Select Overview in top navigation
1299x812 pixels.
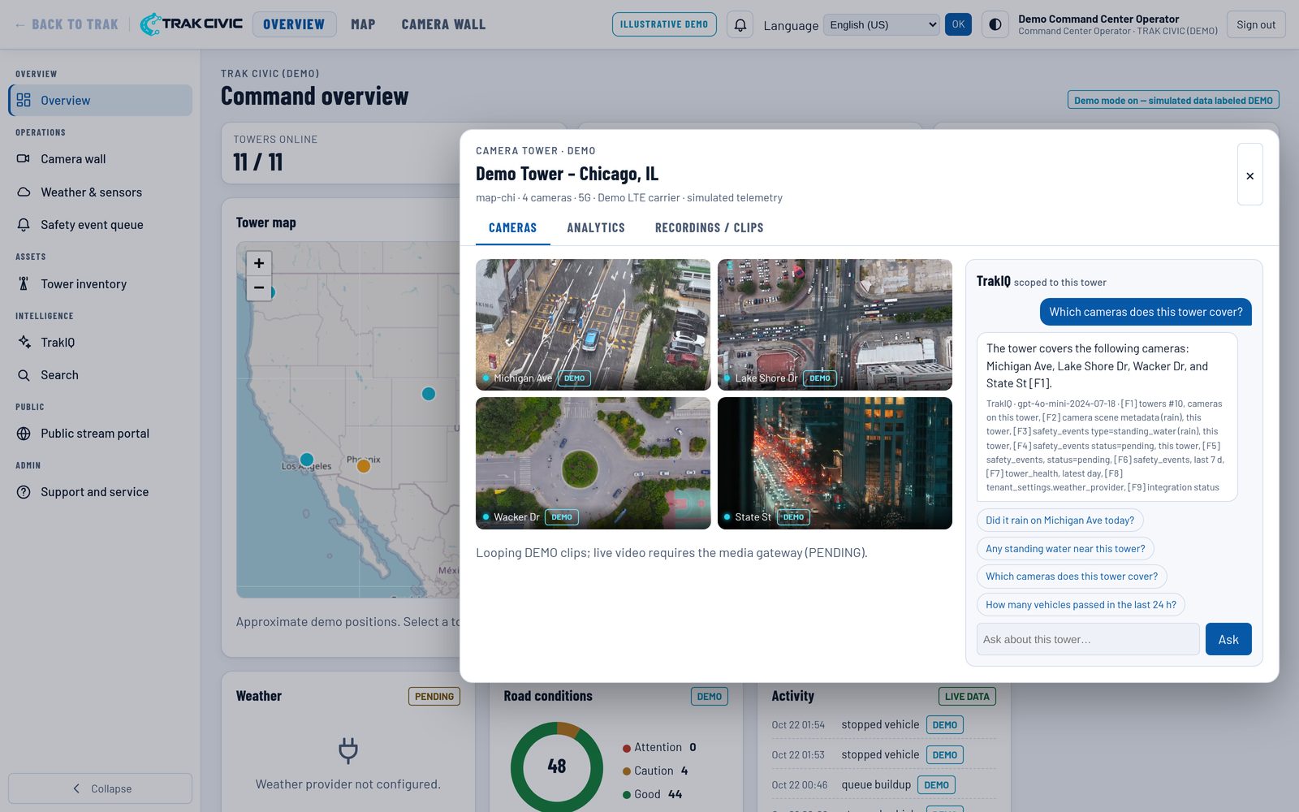click(x=294, y=24)
